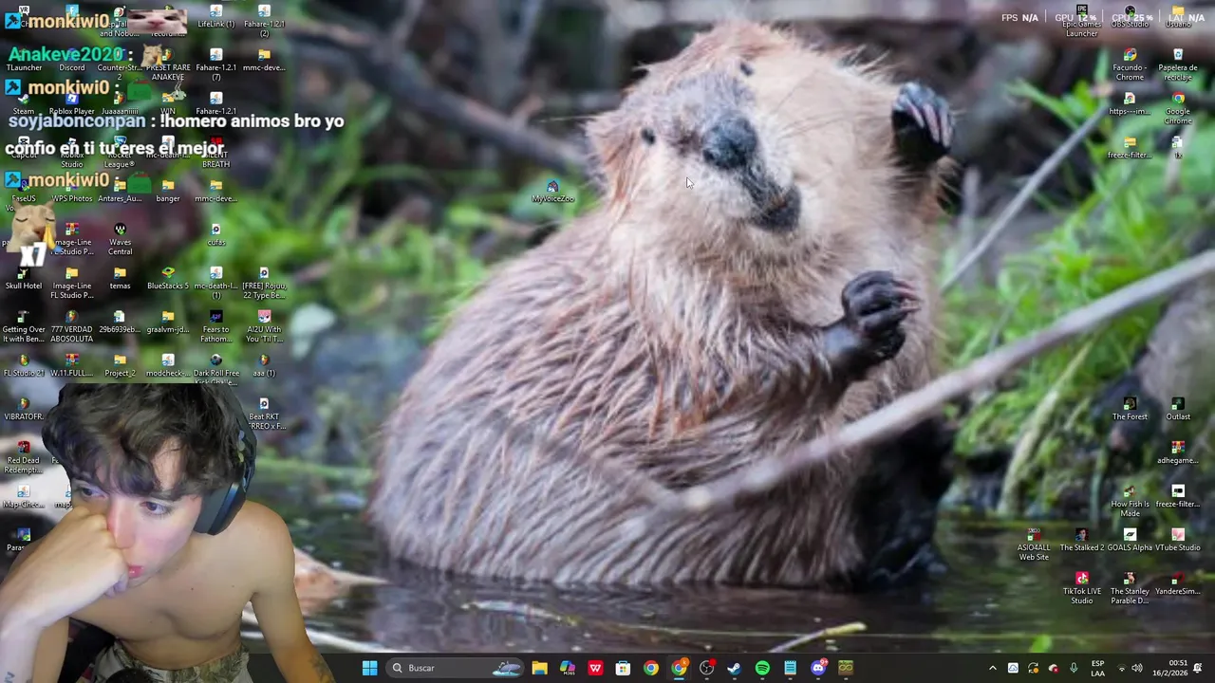Viewport: 1215px width, 683px height.
Task: Select the Skull Hotel desktop shortcut
Action: 24,278
